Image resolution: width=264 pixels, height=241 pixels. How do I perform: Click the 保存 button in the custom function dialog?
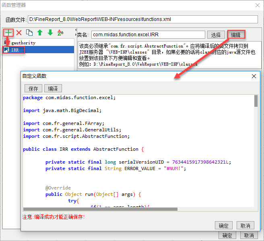[33, 88]
